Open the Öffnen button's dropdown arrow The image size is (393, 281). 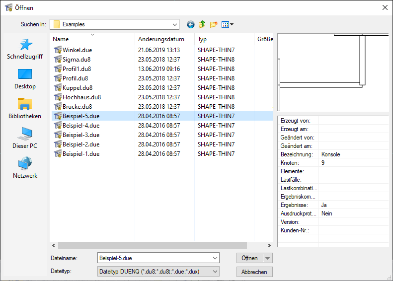pyautogui.click(x=268, y=258)
